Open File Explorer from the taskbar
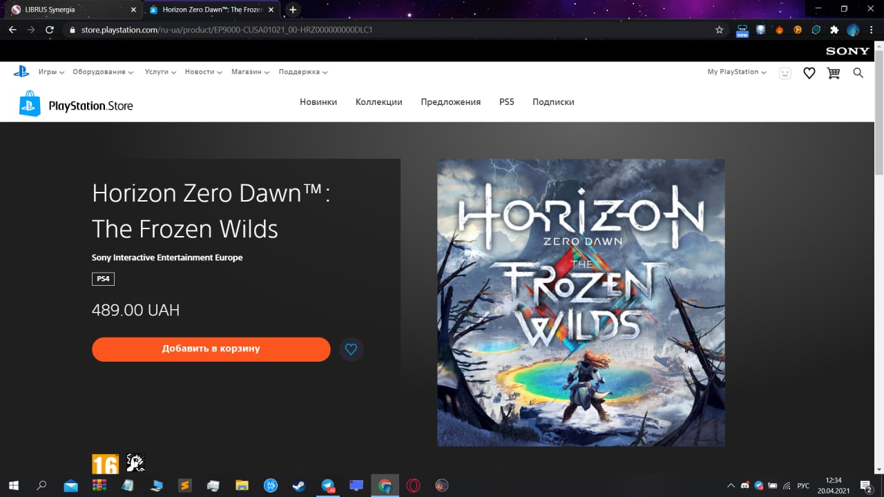Image resolution: width=884 pixels, height=497 pixels. [242, 485]
